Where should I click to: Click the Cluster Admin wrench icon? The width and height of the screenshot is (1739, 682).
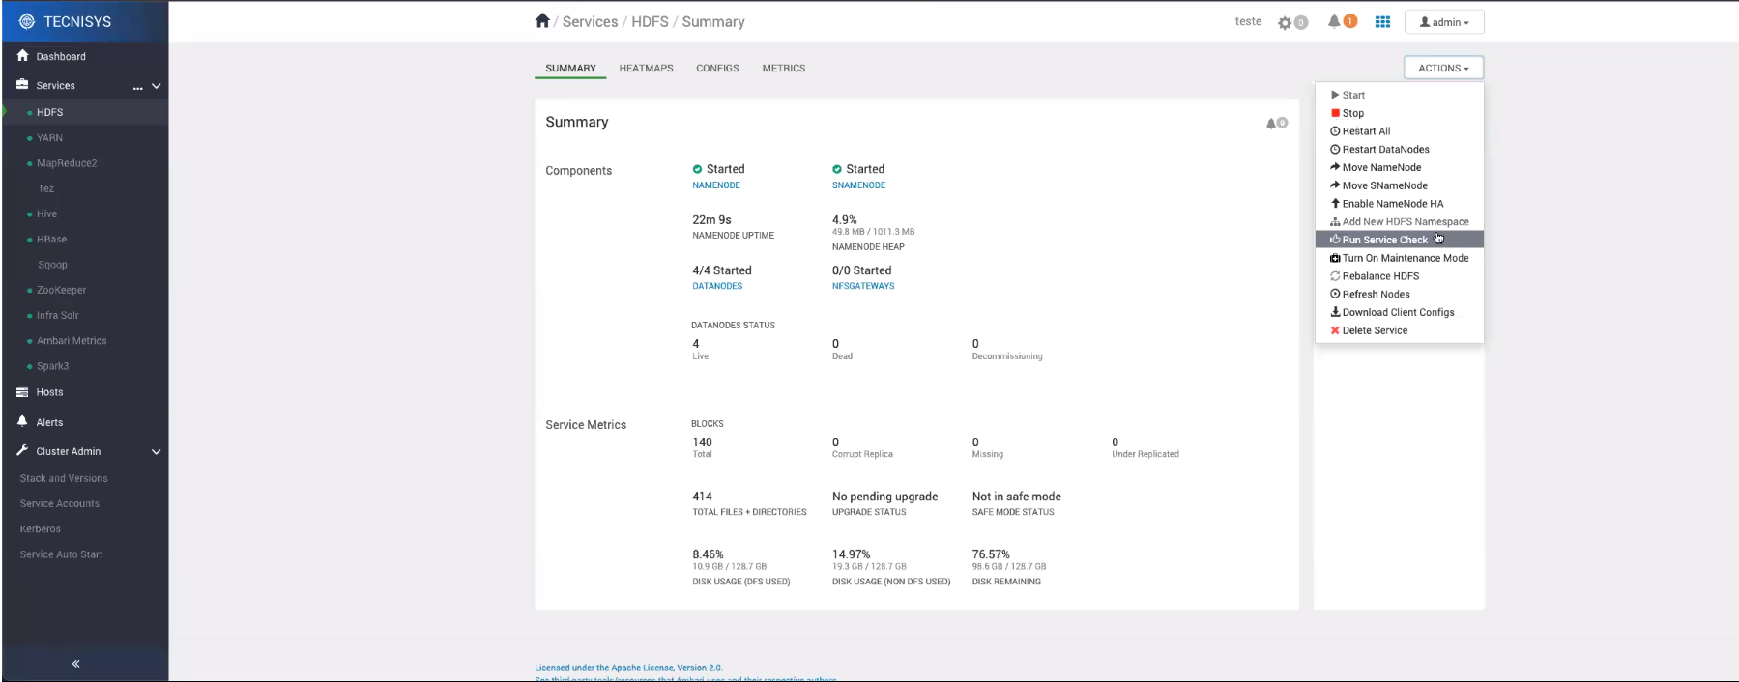point(22,451)
